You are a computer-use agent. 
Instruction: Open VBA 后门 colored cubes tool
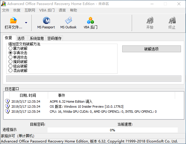(x=90, y=23)
